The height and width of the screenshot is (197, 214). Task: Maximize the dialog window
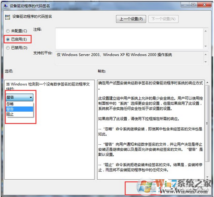[193, 5]
